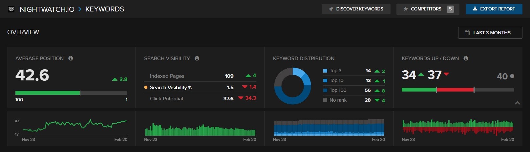Click the download icon on Export Report

[475, 9]
